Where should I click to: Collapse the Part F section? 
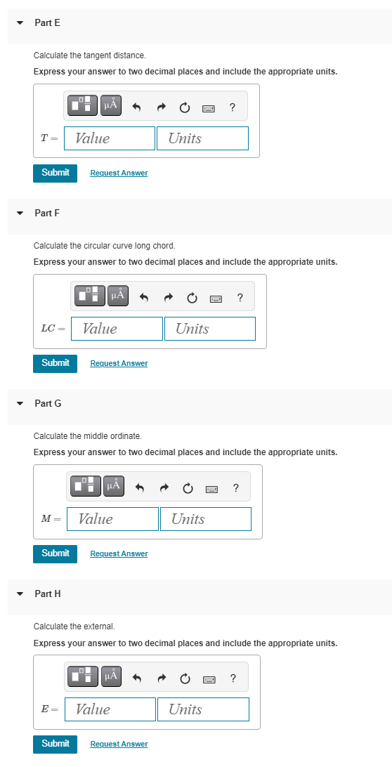[x=20, y=214]
